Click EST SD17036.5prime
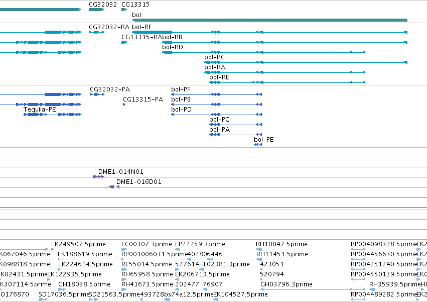The height and width of the screenshot is (302, 427). (x=64, y=294)
